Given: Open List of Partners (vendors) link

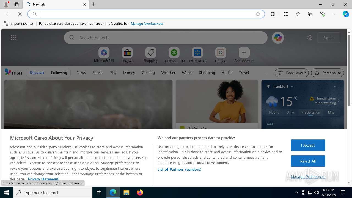Looking at the screenshot, I should point(180,169).
